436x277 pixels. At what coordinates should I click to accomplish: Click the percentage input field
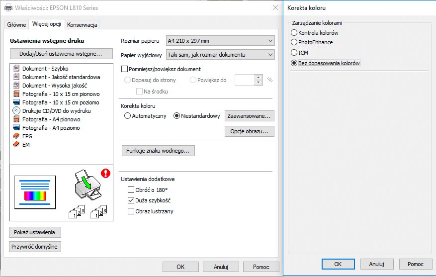pos(245,80)
